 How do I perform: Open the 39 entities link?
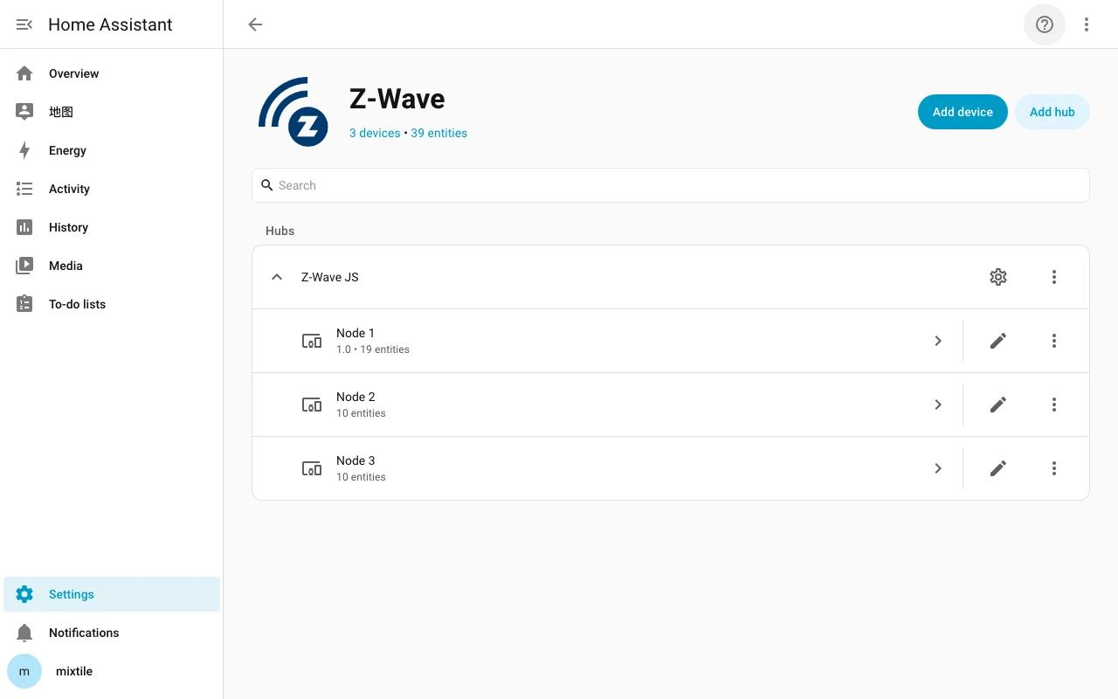pos(438,133)
